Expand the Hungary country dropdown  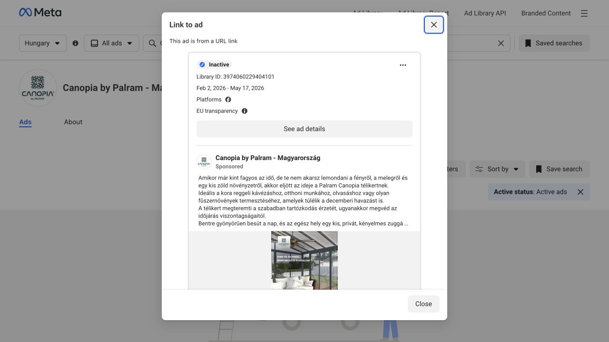point(43,43)
